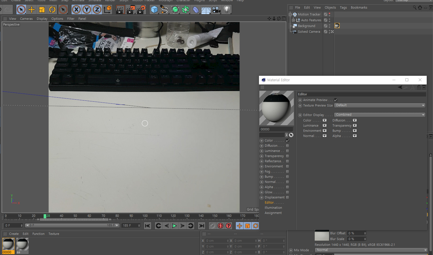Image resolution: width=433 pixels, height=255 pixels.
Task: Enable the Luminance channel checkbox
Action: (287, 151)
